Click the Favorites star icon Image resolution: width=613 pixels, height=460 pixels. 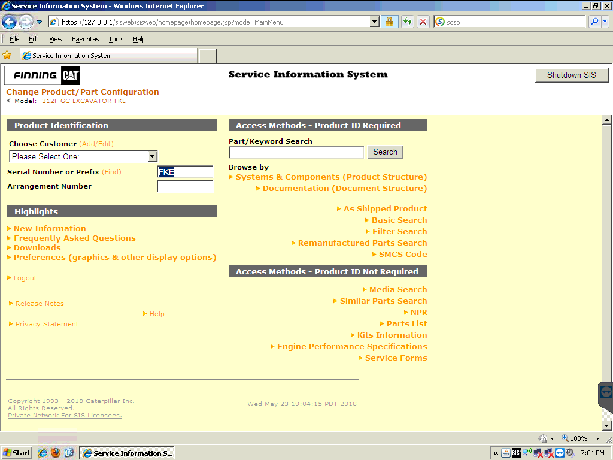click(7, 56)
